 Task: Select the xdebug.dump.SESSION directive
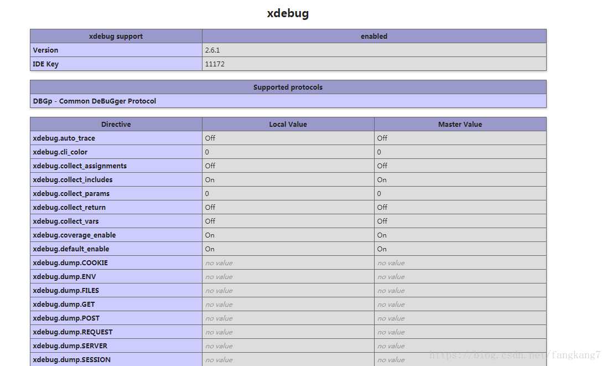point(116,359)
